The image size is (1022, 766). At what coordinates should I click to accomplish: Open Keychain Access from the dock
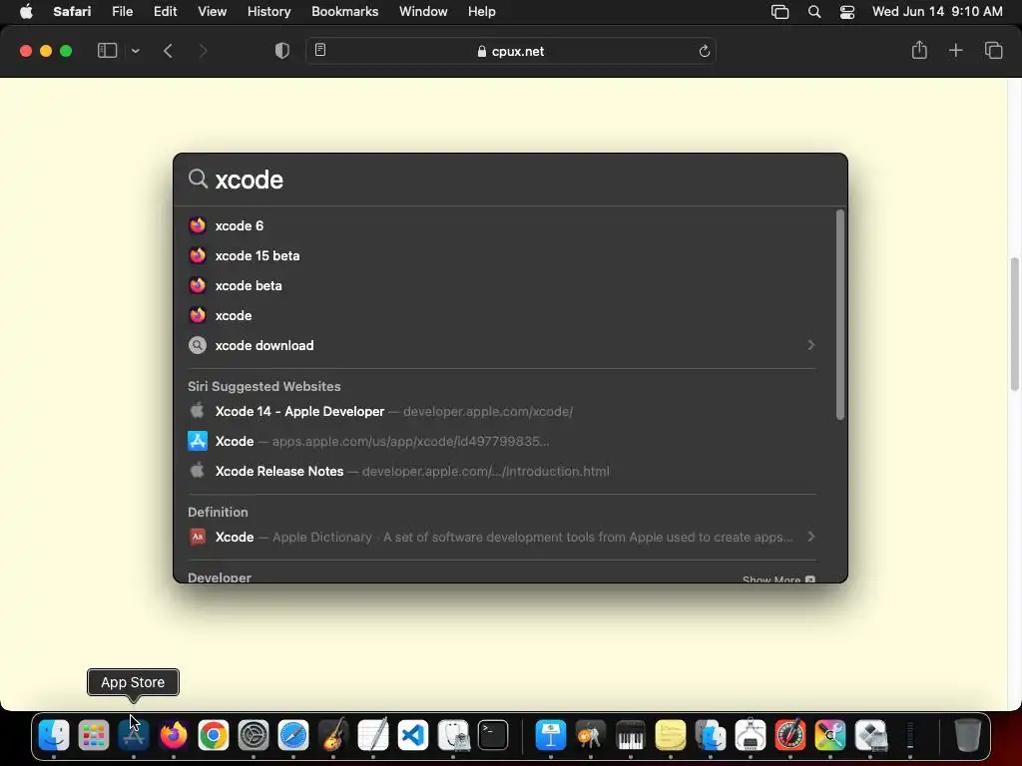click(x=591, y=735)
